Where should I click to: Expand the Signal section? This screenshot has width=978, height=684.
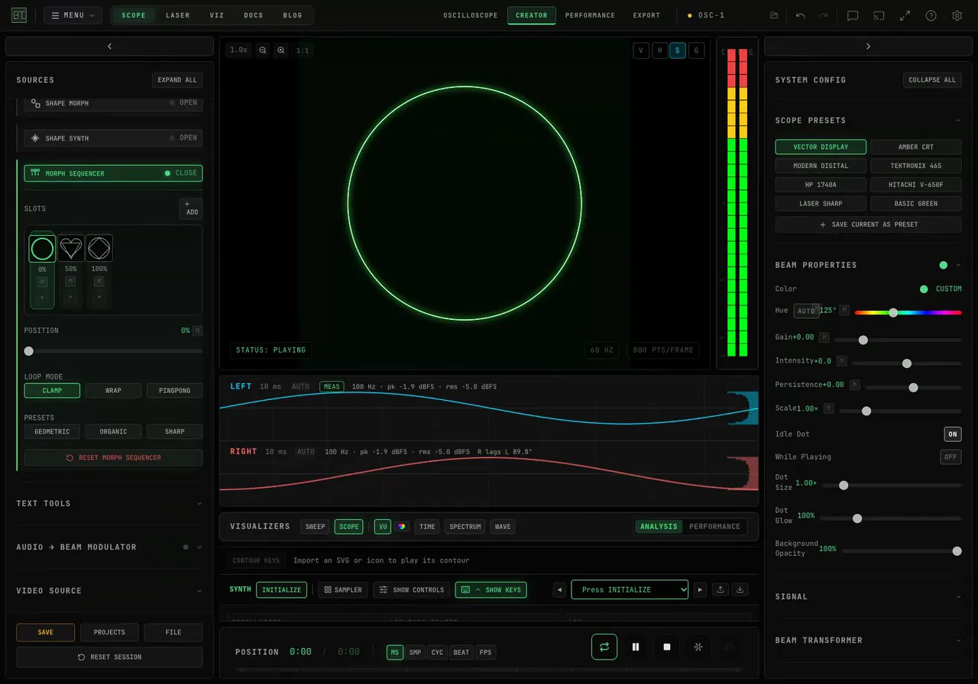click(x=868, y=597)
